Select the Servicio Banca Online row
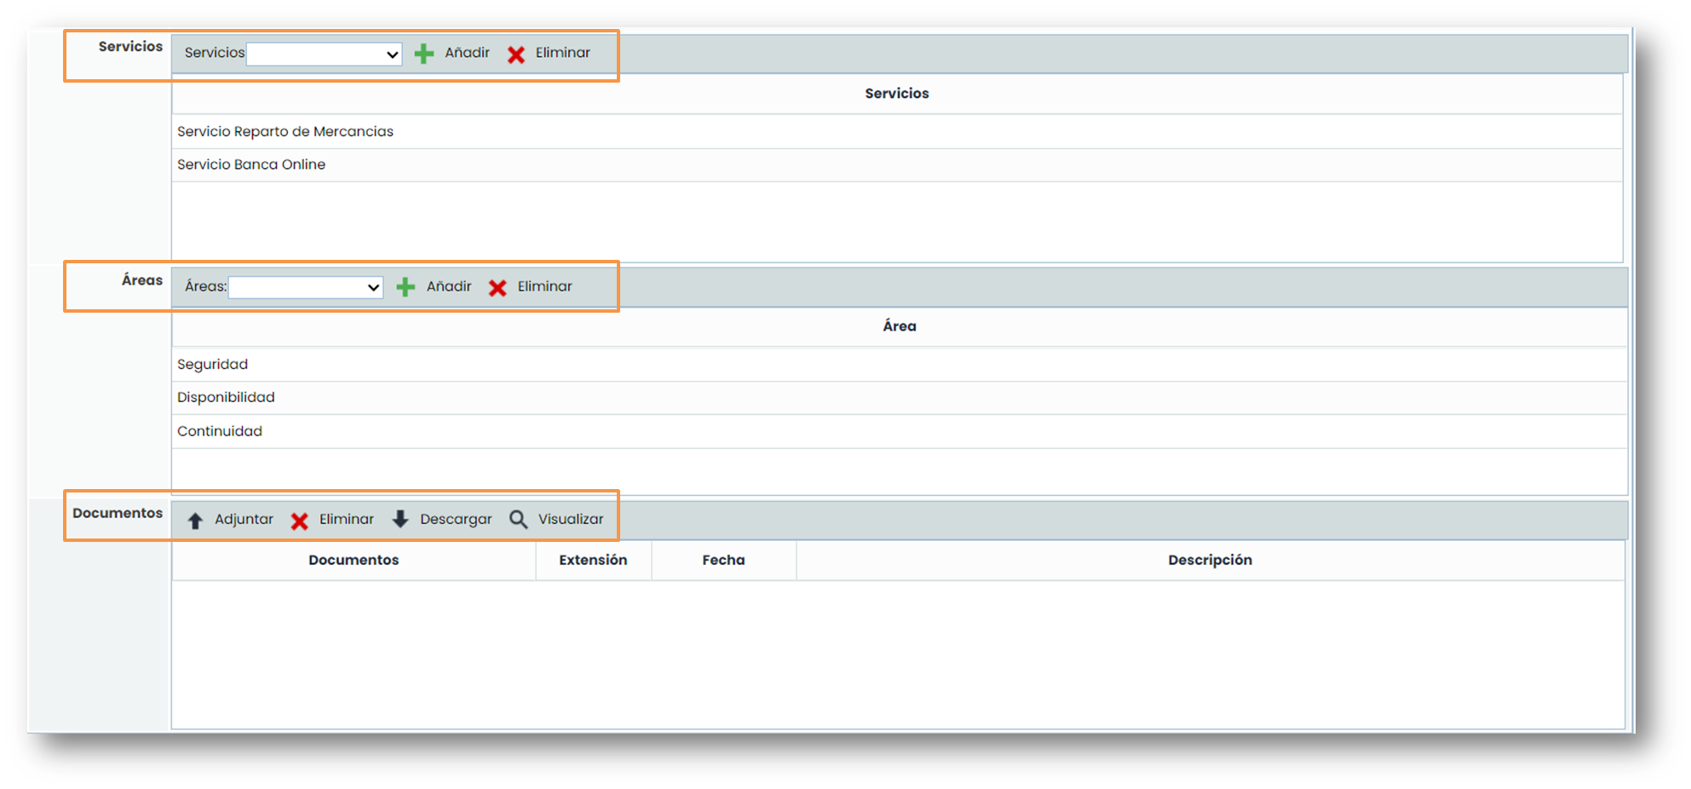This screenshot has width=1691, height=789. click(x=251, y=165)
